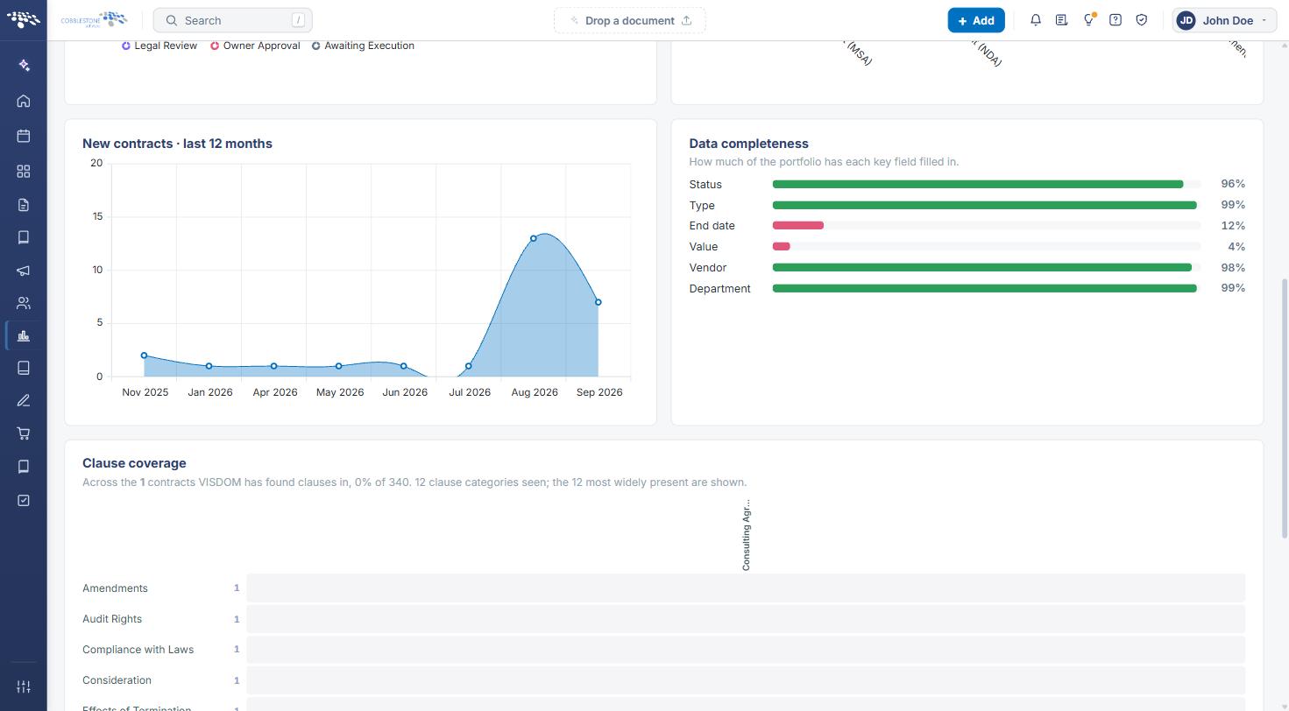Open the shield check icon in header
1289x711 pixels.
point(1142,20)
